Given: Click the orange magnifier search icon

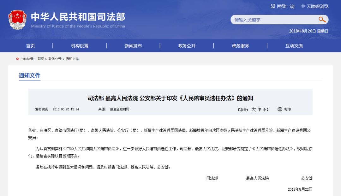Looking at the screenshot, I should 322,20.
